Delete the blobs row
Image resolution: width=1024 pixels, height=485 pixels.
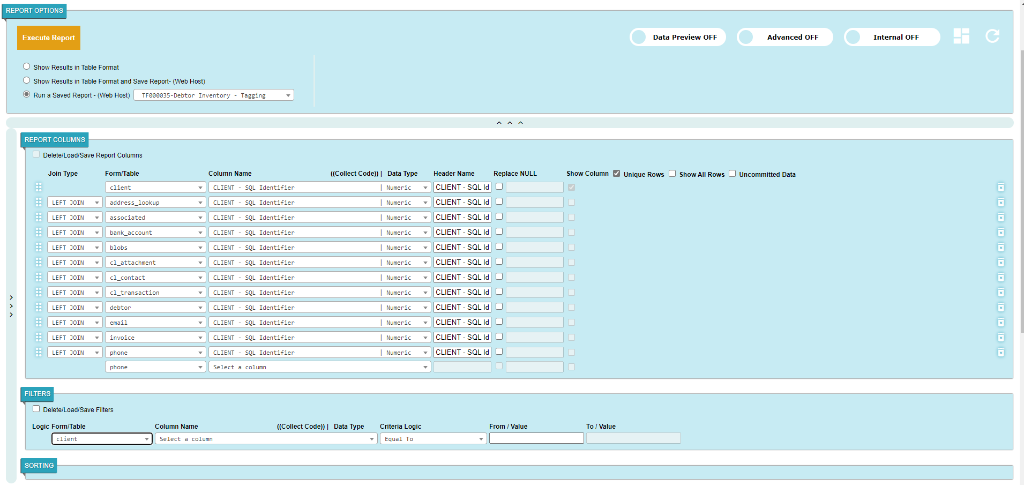(x=1000, y=248)
